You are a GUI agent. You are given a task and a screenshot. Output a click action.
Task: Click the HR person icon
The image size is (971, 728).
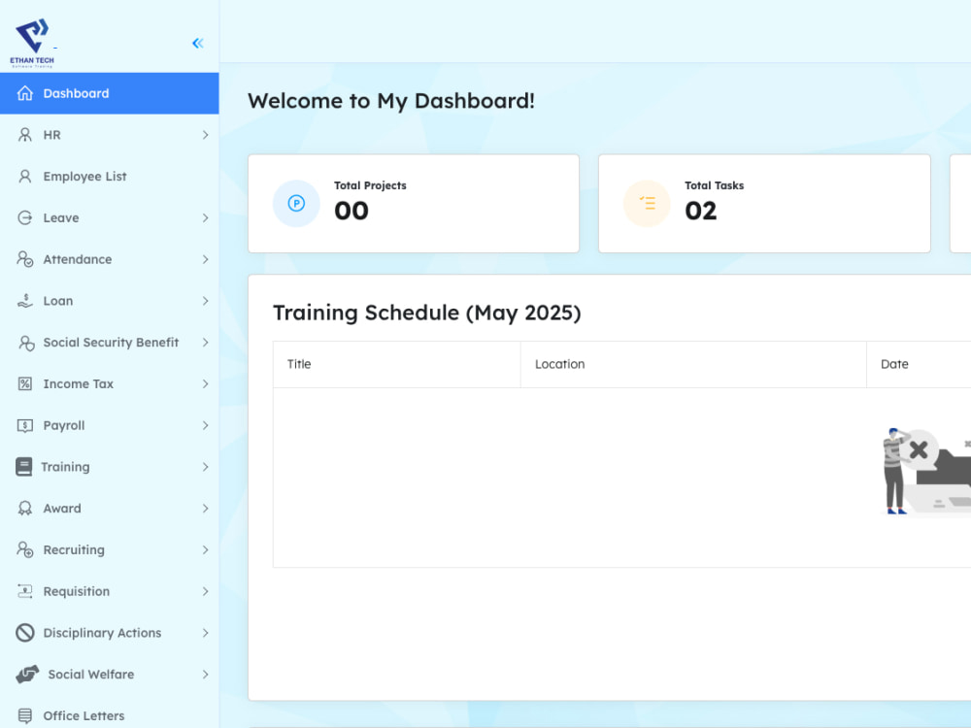point(25,135)
